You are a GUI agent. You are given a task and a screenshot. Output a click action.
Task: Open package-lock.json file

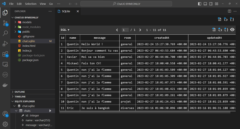point(33,55)
